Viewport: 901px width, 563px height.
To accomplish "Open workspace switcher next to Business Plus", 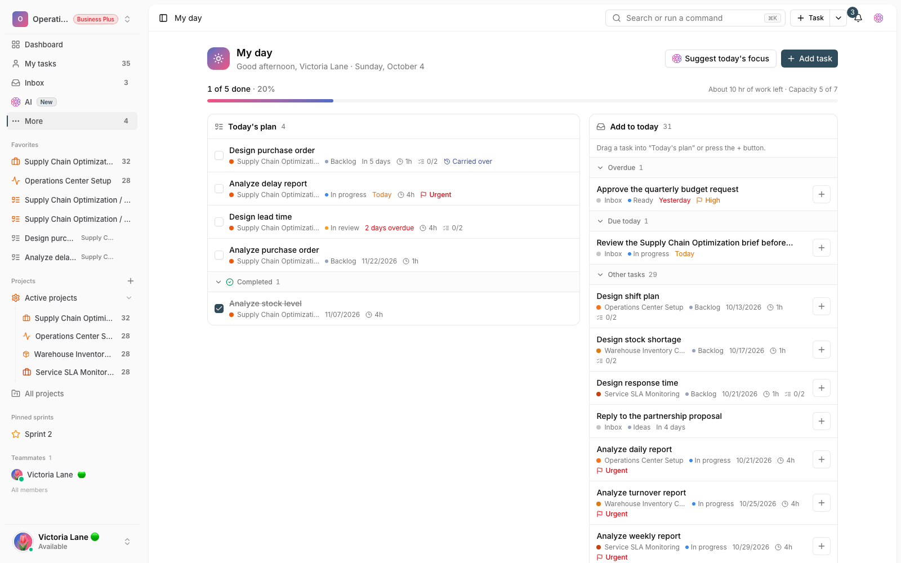I will [x=127, y=19].
